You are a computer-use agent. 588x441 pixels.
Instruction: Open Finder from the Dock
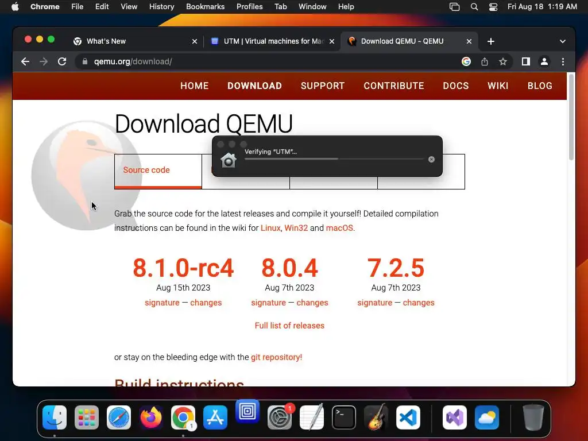tap(55, 417)
